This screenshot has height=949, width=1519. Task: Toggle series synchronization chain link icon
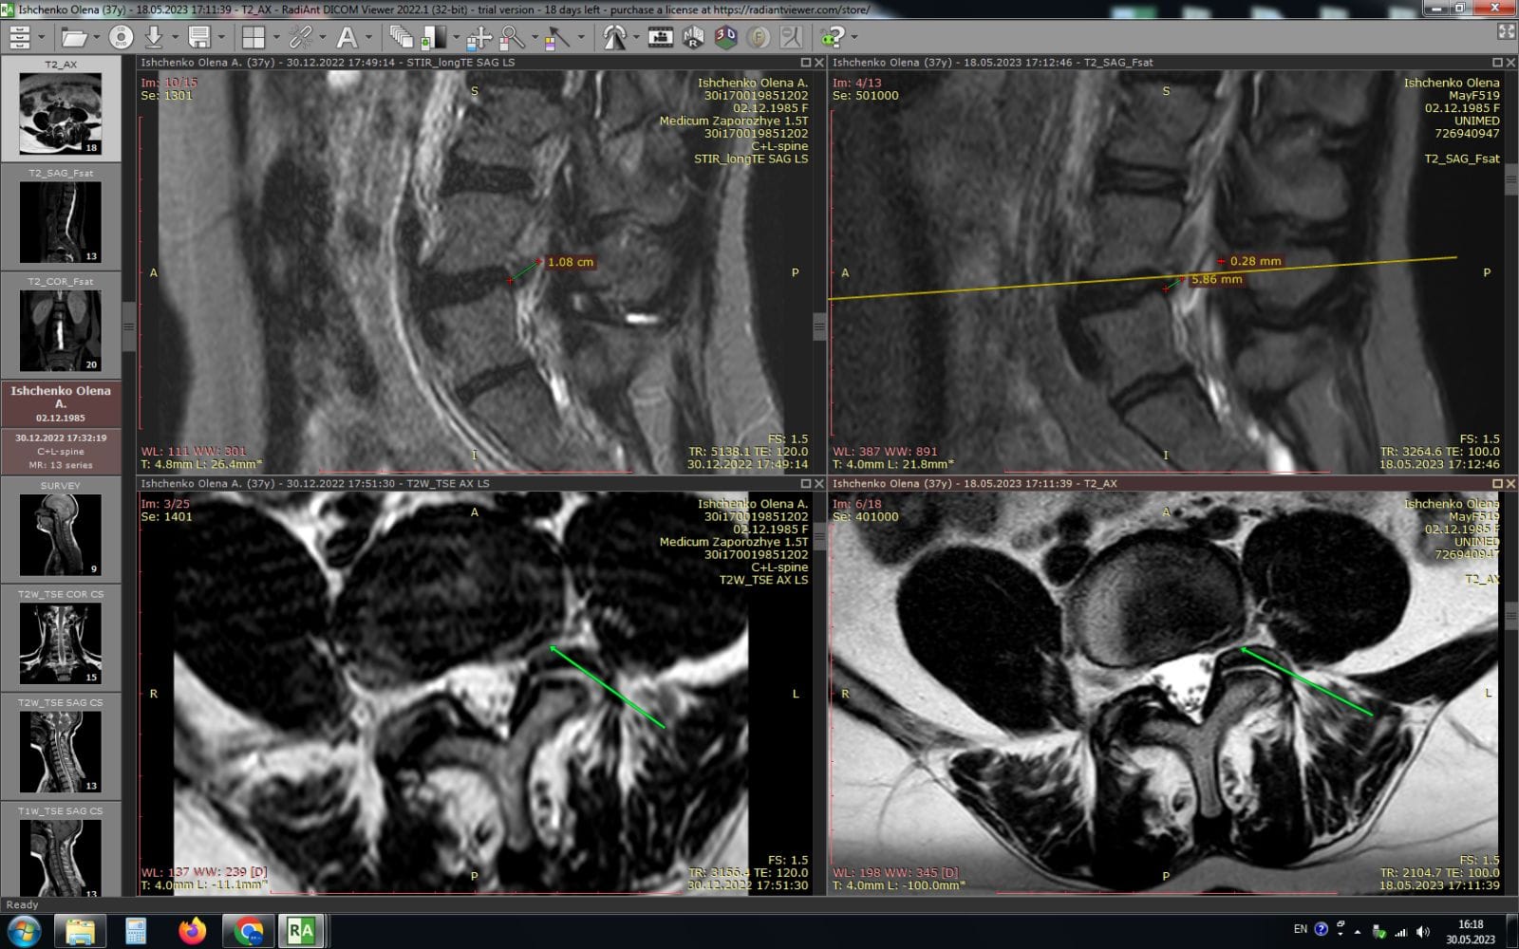tap(301, 38)
